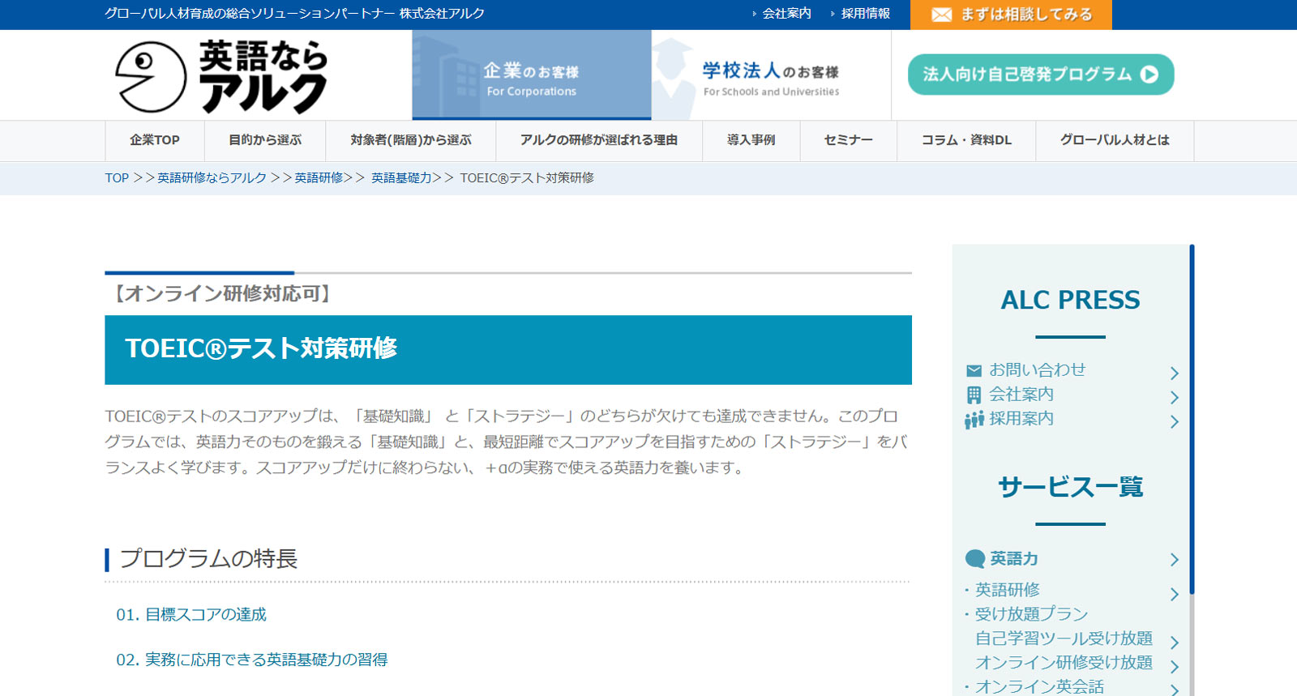Expand chevron next to お問い合わせ
This screenshot has height=696, width=1297.
click(1174, 373)
